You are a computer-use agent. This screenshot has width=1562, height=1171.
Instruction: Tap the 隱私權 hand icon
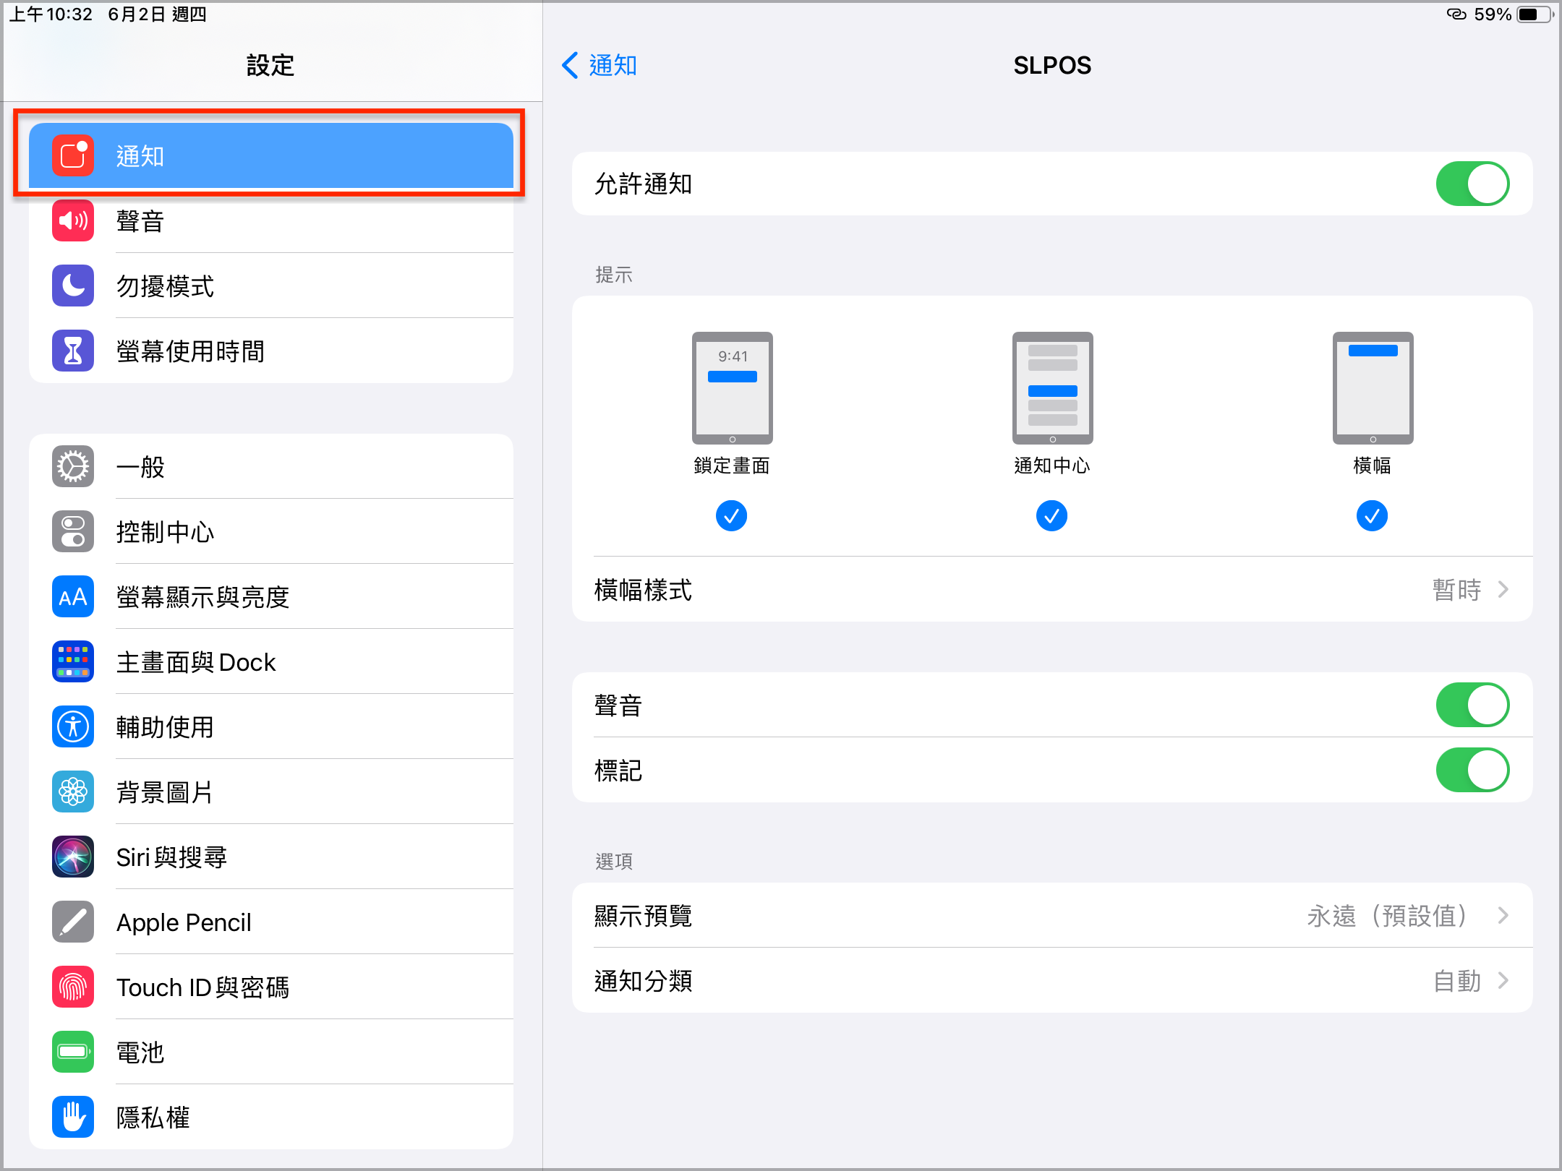(x=73, y=1117)
